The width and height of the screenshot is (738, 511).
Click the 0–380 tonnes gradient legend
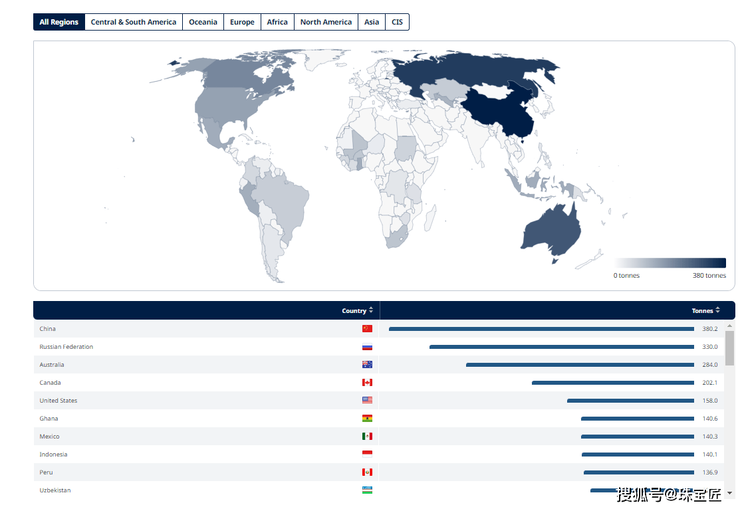(x=670, y=263)
